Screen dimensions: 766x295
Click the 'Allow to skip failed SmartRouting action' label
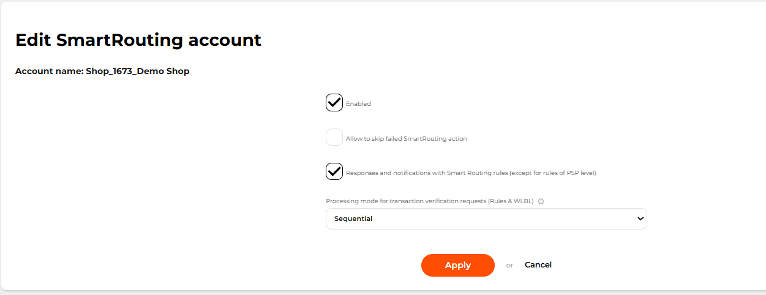406,139
